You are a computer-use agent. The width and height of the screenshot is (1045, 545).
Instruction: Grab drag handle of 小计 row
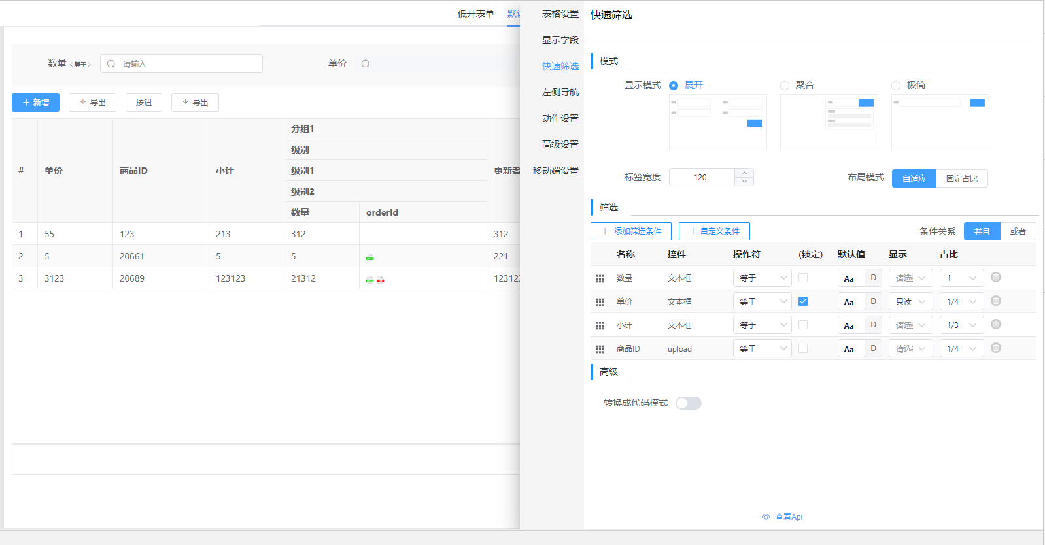click(x=600, y=325)
